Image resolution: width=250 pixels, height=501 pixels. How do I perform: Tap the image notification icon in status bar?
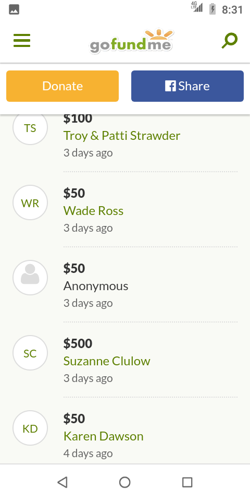(x=14, y=9)
